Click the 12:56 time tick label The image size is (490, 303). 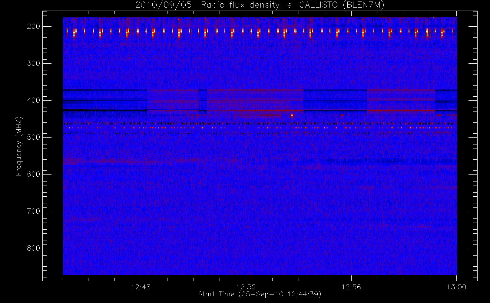[x=351, y=287]
